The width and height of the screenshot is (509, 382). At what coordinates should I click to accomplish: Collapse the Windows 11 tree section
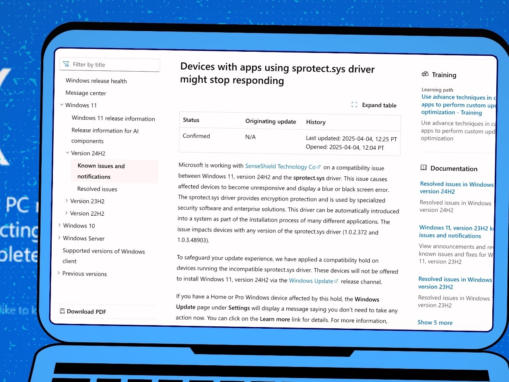(x=62, y=105)
